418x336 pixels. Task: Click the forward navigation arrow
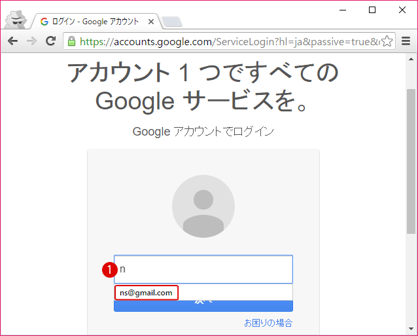point(31,41)
